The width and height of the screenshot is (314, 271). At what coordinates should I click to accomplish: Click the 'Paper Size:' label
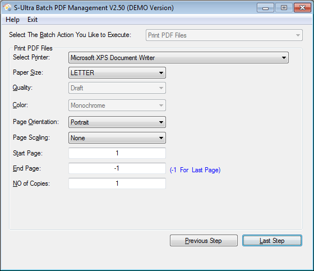[x=28, y=72]
